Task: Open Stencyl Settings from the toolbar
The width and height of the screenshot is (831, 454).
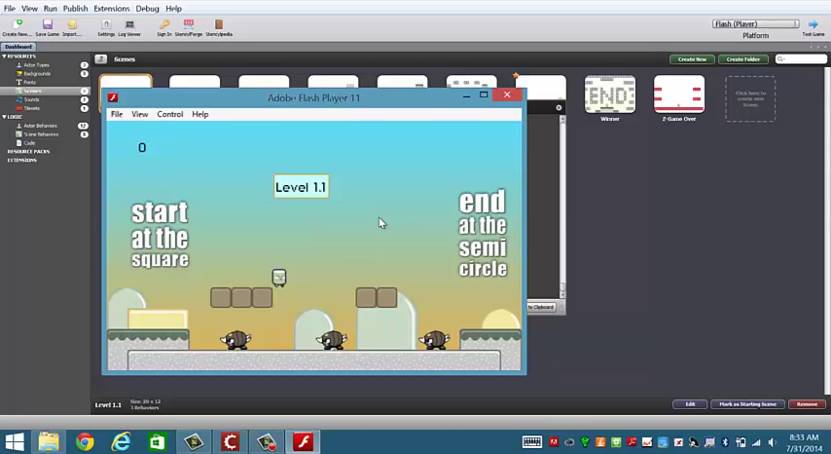Action: 106,28
